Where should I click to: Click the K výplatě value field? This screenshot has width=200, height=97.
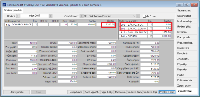click(150, 82)
